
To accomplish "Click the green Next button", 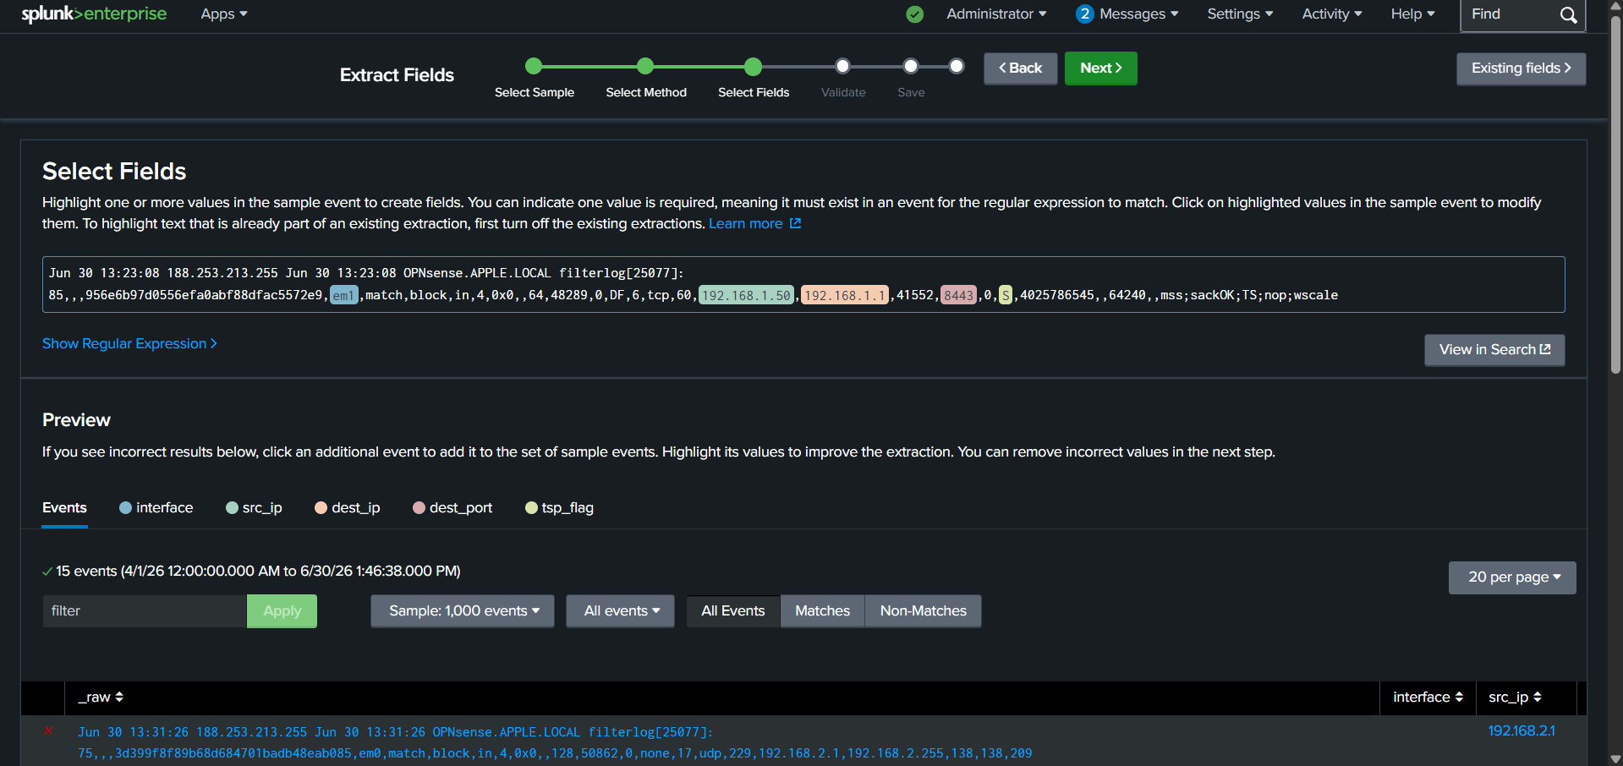I will (x=1100, y=68).
